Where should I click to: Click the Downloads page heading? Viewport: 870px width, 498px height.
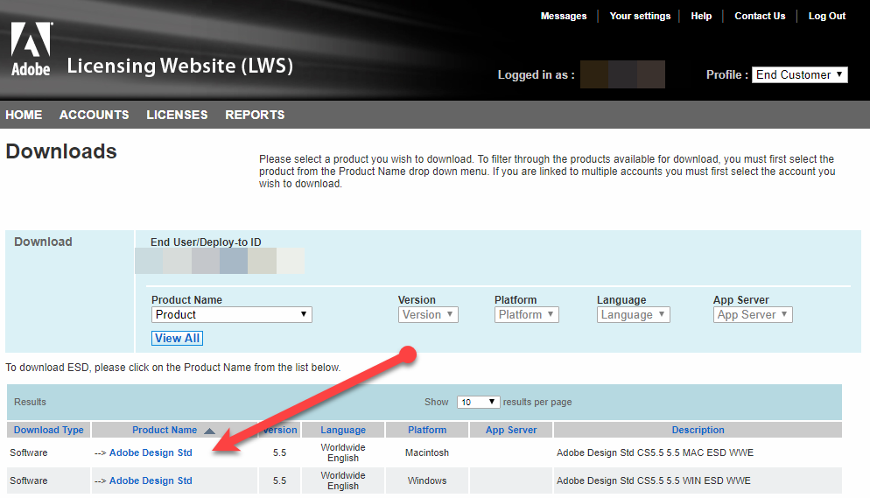point(61,151)
